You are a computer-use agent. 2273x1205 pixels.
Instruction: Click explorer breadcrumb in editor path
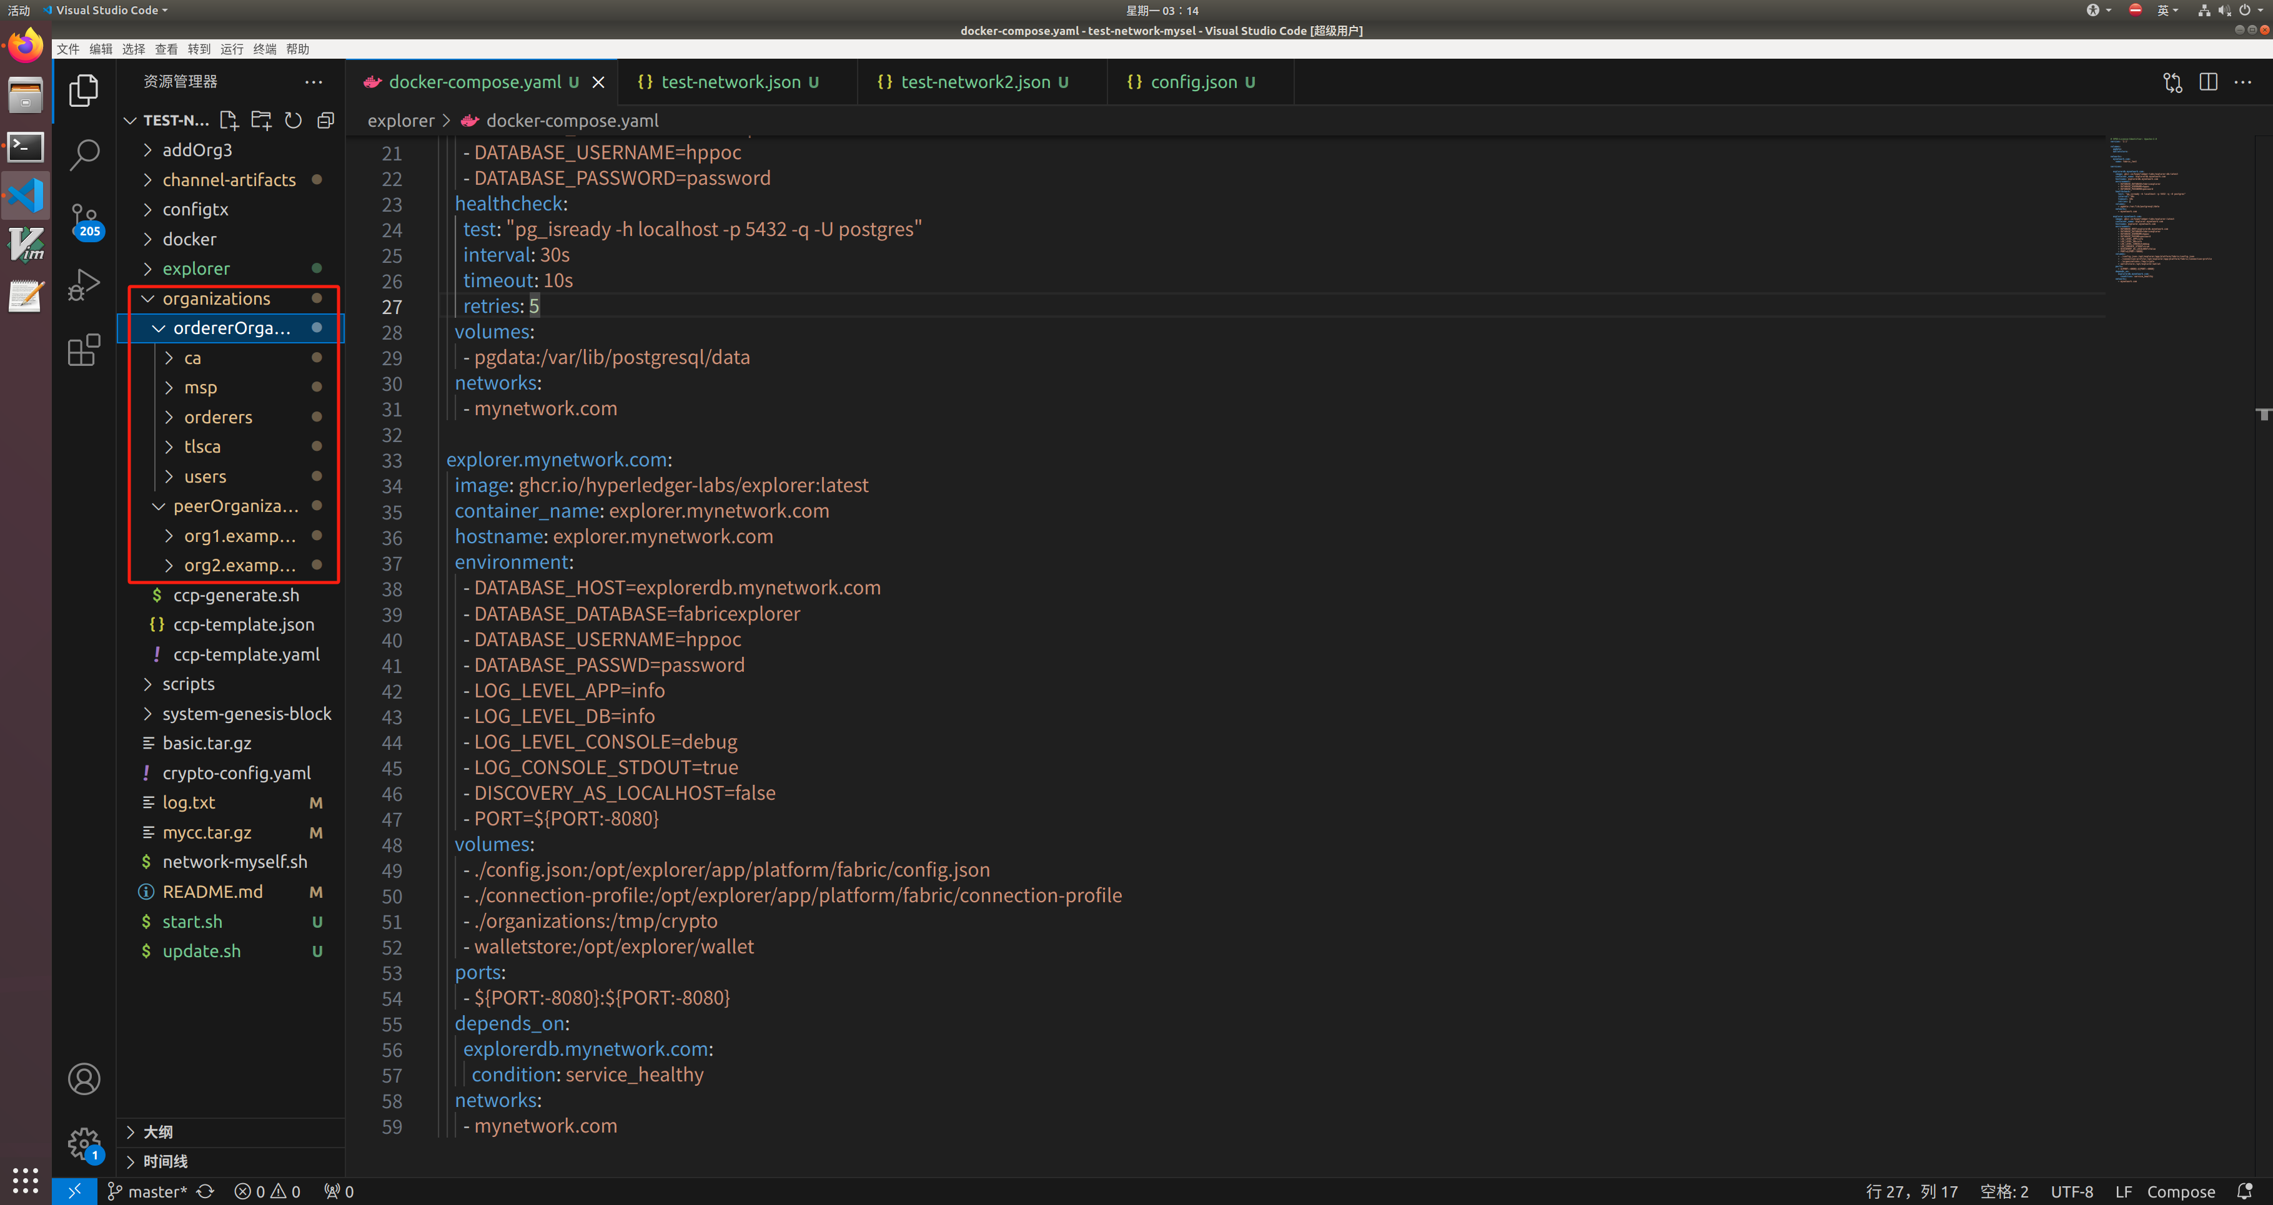[x=400, y=121]
